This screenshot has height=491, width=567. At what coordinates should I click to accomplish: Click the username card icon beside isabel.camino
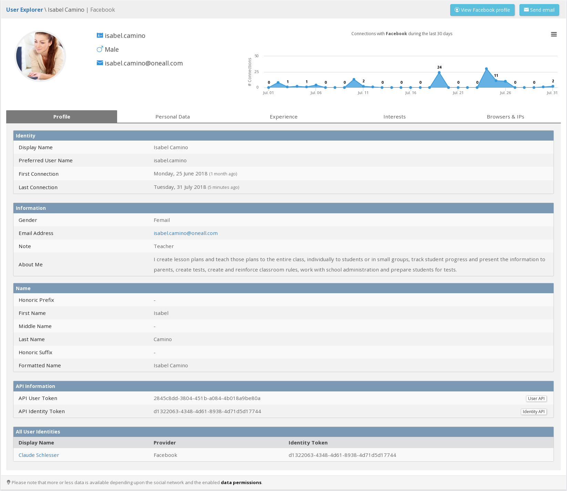[x=100, y=35]
